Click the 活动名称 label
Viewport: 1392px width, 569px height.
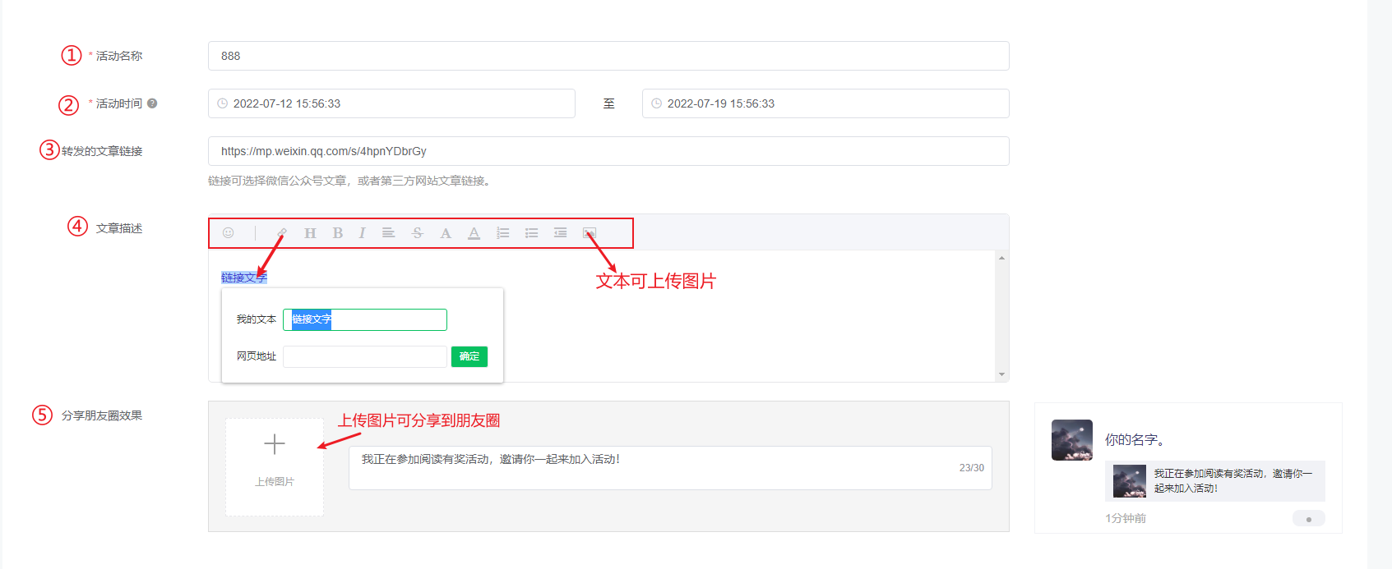click(119, 56)
